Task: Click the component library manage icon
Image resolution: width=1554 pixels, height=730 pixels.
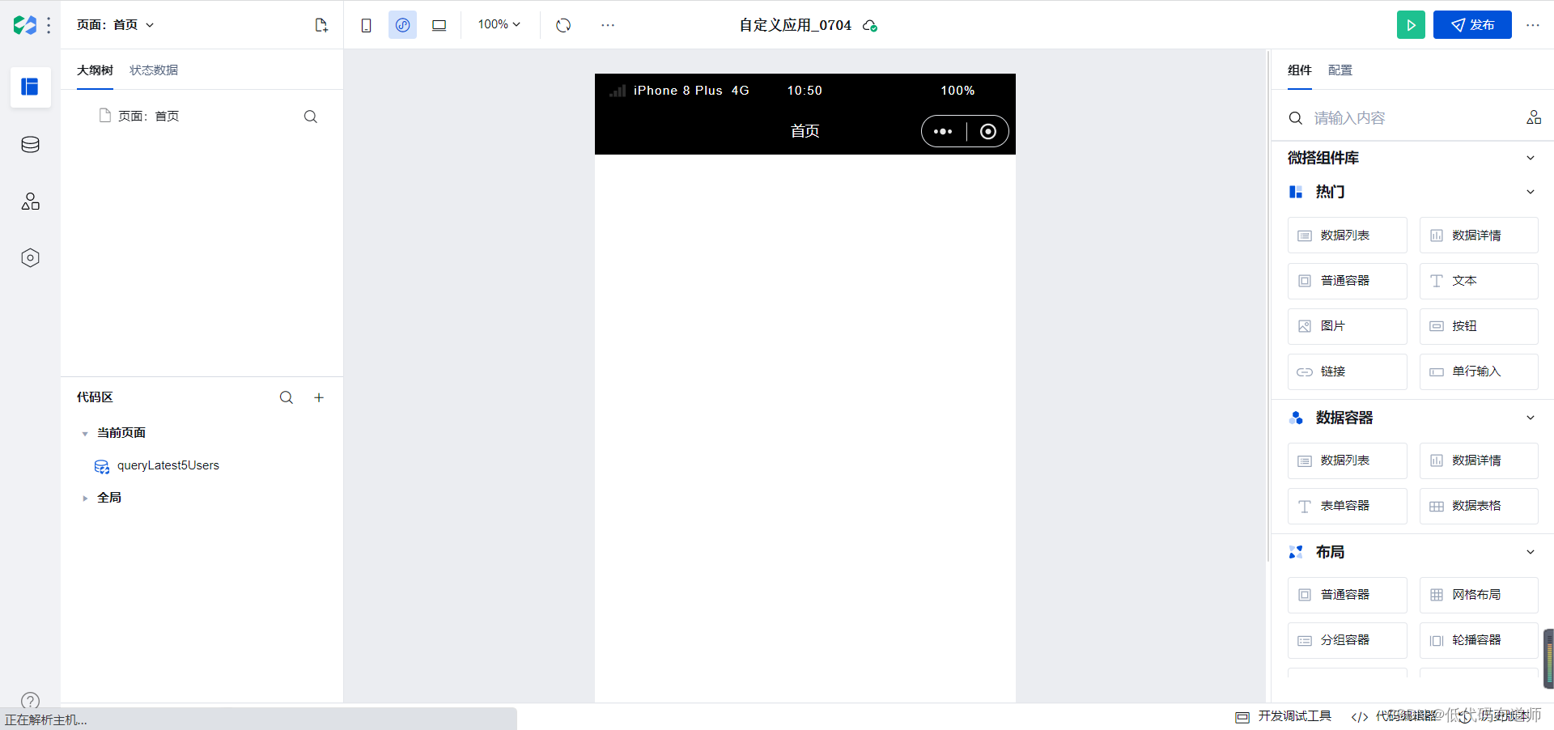Action: (x=1534, y=117)
